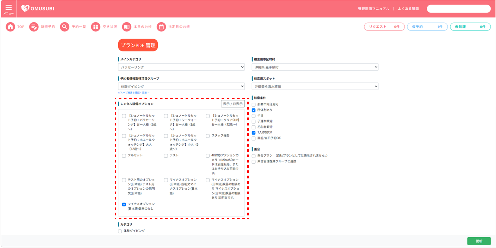Open the よくある質問 link

pos(408,9)
